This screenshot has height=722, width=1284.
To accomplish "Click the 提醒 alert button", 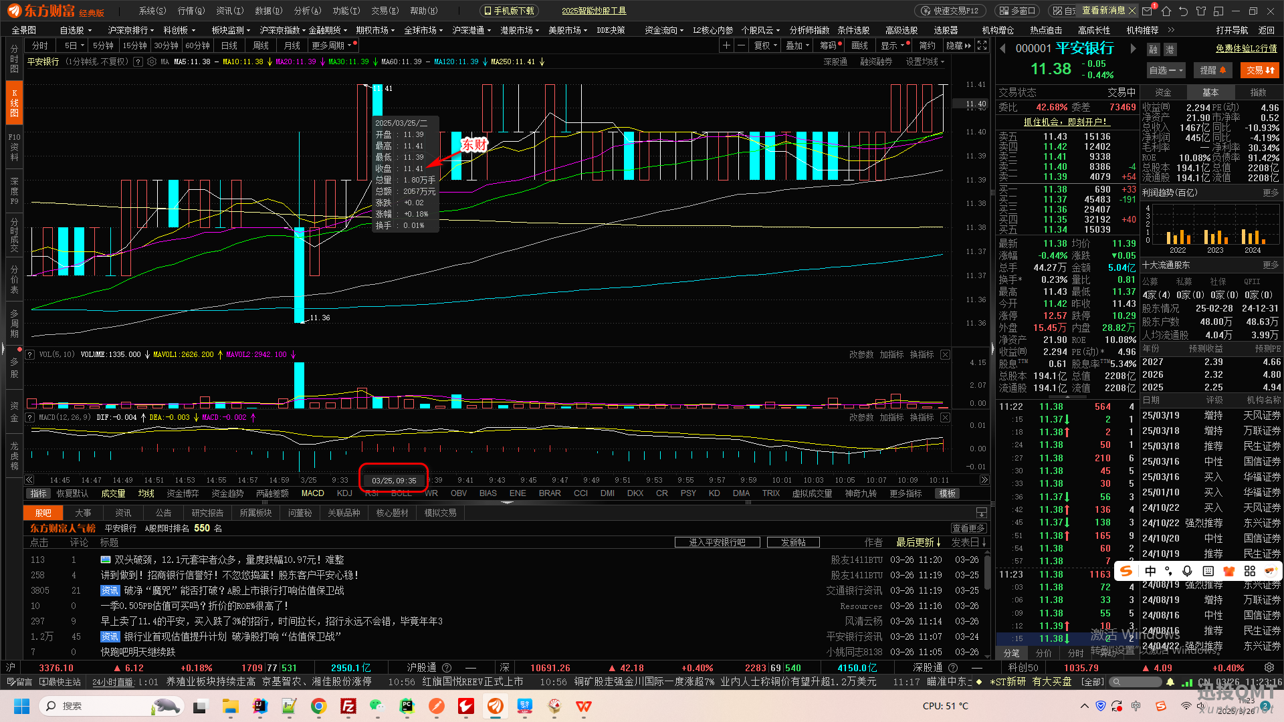I will point(1212,70).
